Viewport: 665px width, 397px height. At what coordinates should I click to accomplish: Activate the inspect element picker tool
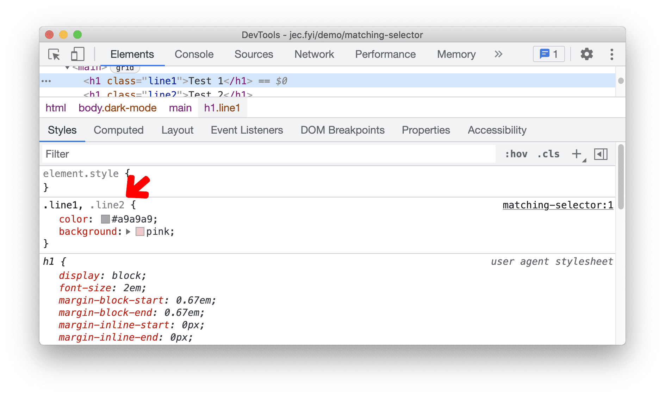click(x=54, y=54)
